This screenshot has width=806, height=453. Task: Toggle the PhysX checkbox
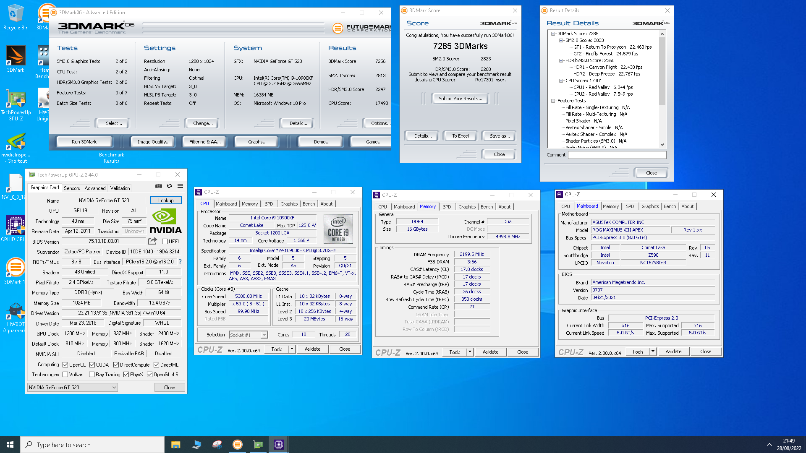126,375
